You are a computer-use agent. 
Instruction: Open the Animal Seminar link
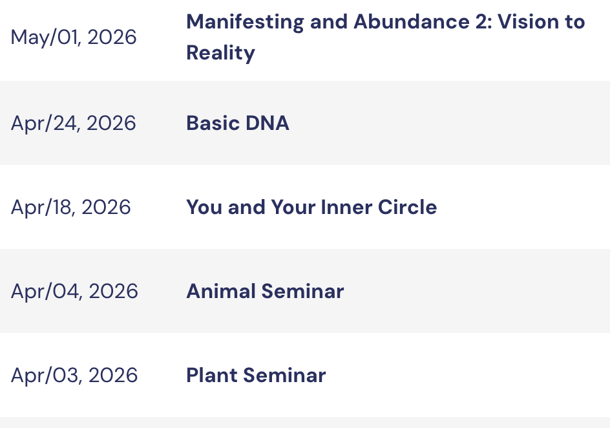pyautogui.click(x=264, y=291)
